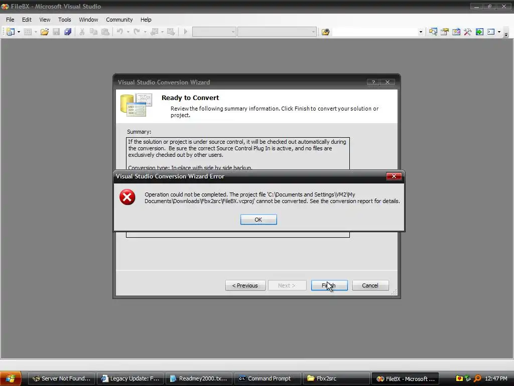
Task: Switch to 'Server Not Found...' taskbar window
Action: coord(61,378)
